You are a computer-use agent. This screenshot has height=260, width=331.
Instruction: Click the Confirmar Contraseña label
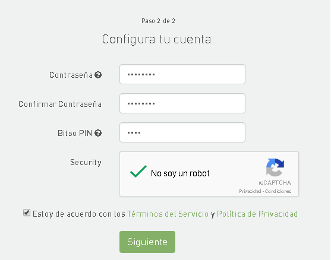60,104
